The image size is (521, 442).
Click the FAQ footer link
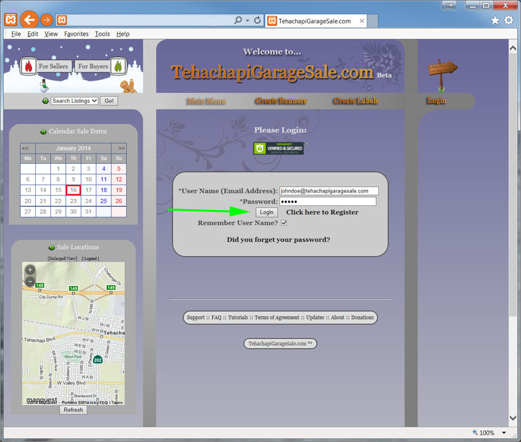point(216,317)
